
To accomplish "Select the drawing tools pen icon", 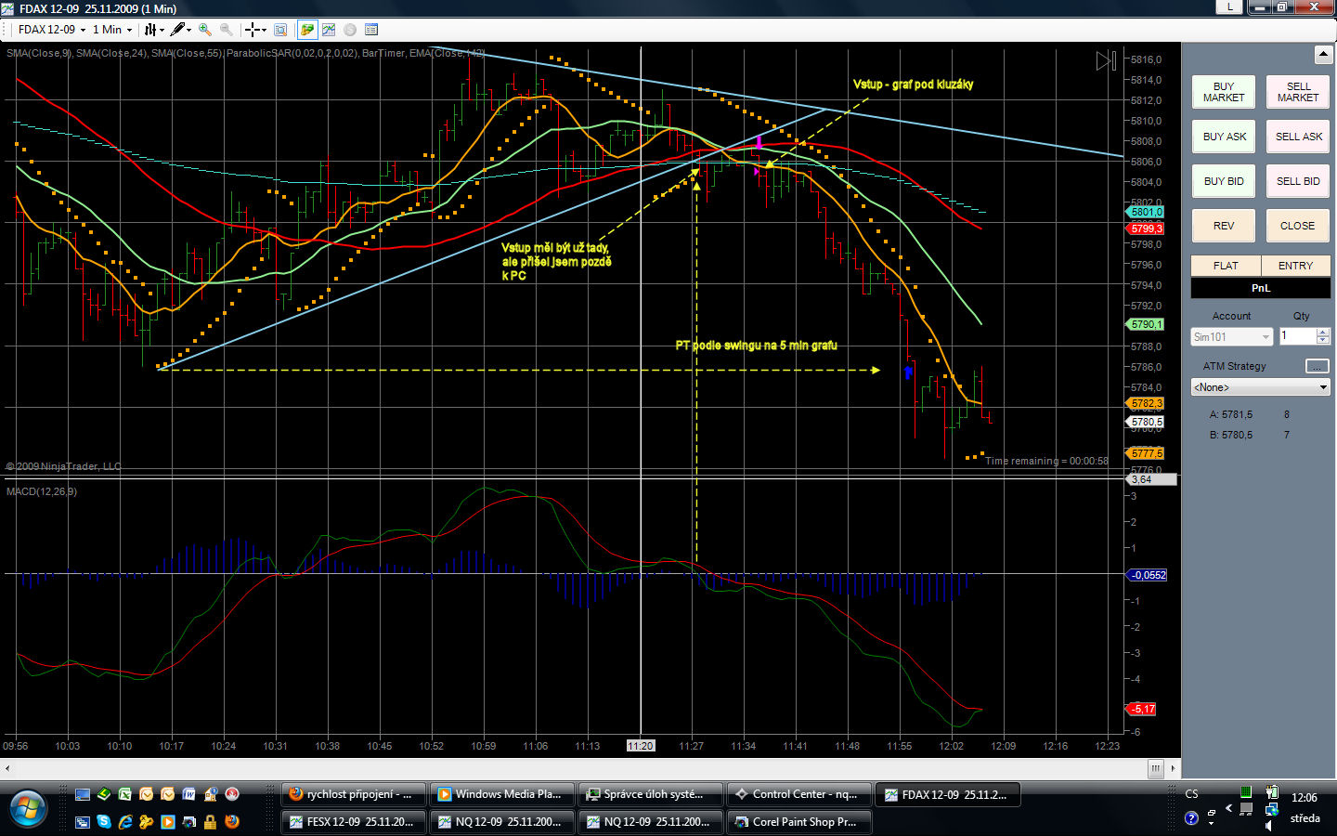I will tap(177, 30).
